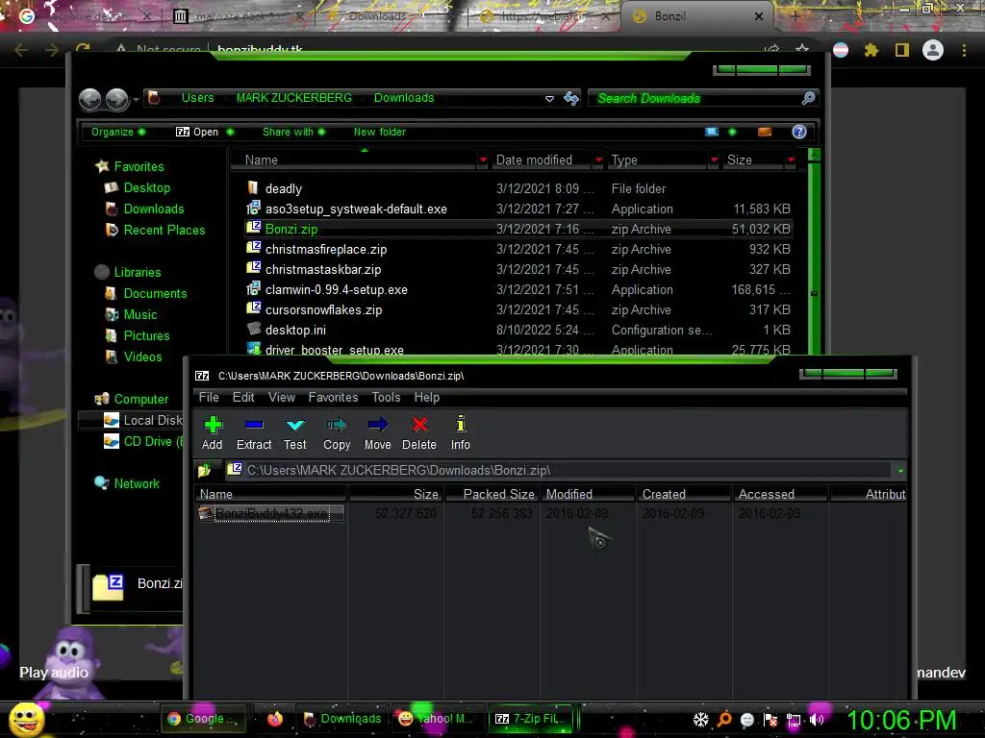Image resolution: width=985 pixels, height=738 pixels.
Task: Open Chrome extensions puzzle icon
Action: pyautogui.click(x=871, y=50)
